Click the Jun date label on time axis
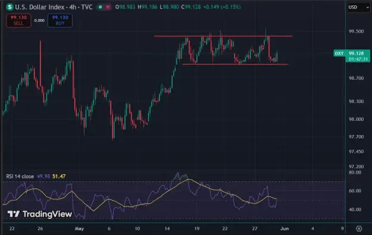The width and height of the screenshot is (372, 235). click(x=285, y=228)
